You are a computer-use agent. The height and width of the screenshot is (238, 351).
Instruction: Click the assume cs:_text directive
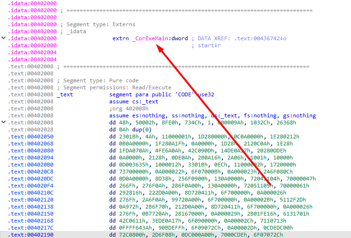tap(134, 101)
